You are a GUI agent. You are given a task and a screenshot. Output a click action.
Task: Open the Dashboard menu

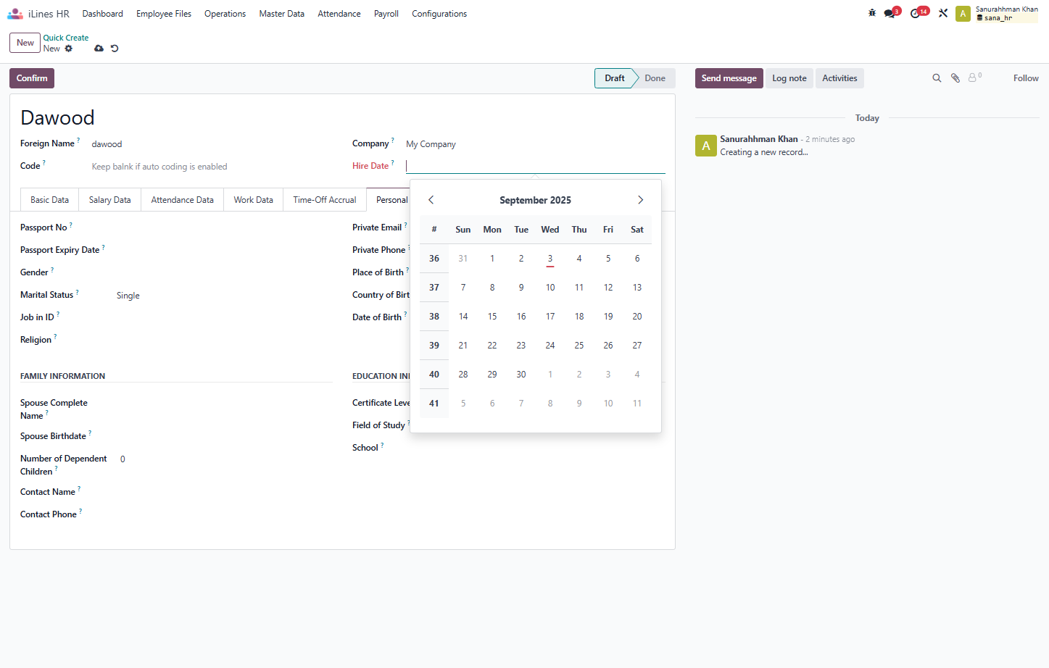tap(103, 14)
